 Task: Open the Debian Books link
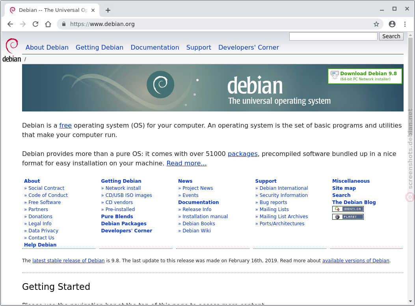tap(199, 224)
